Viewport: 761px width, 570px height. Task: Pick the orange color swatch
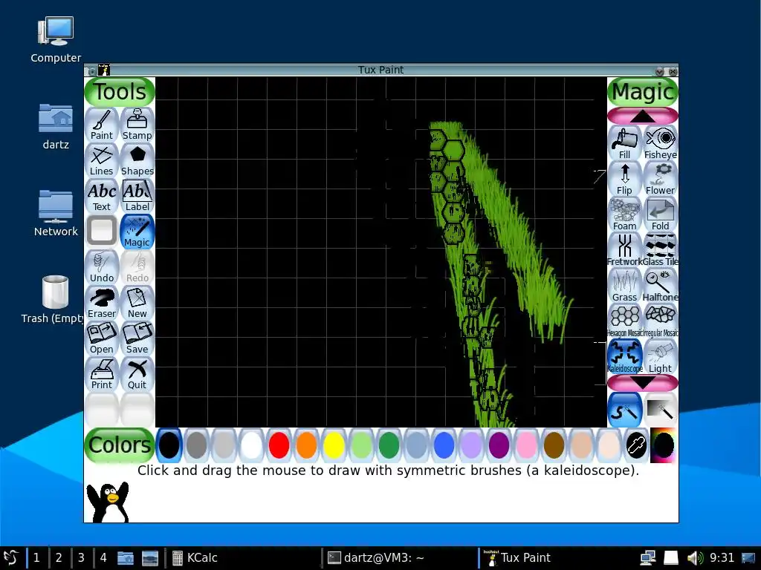point(306,445)
